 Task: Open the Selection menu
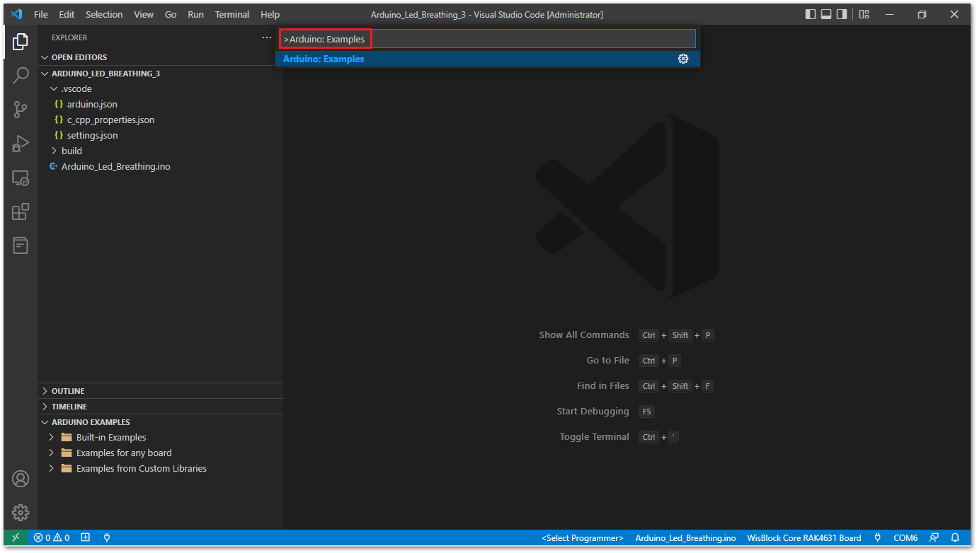(x=104, y=14)
